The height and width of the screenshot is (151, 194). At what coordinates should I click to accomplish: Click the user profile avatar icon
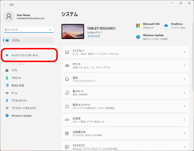[x=9, y=17]
